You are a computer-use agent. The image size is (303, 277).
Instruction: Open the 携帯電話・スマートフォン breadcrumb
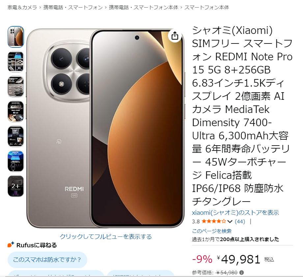(x=73, y=8)
